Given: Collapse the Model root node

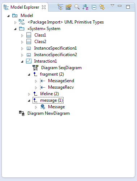Looking at the screenshot, I should (x=8, y=16).
